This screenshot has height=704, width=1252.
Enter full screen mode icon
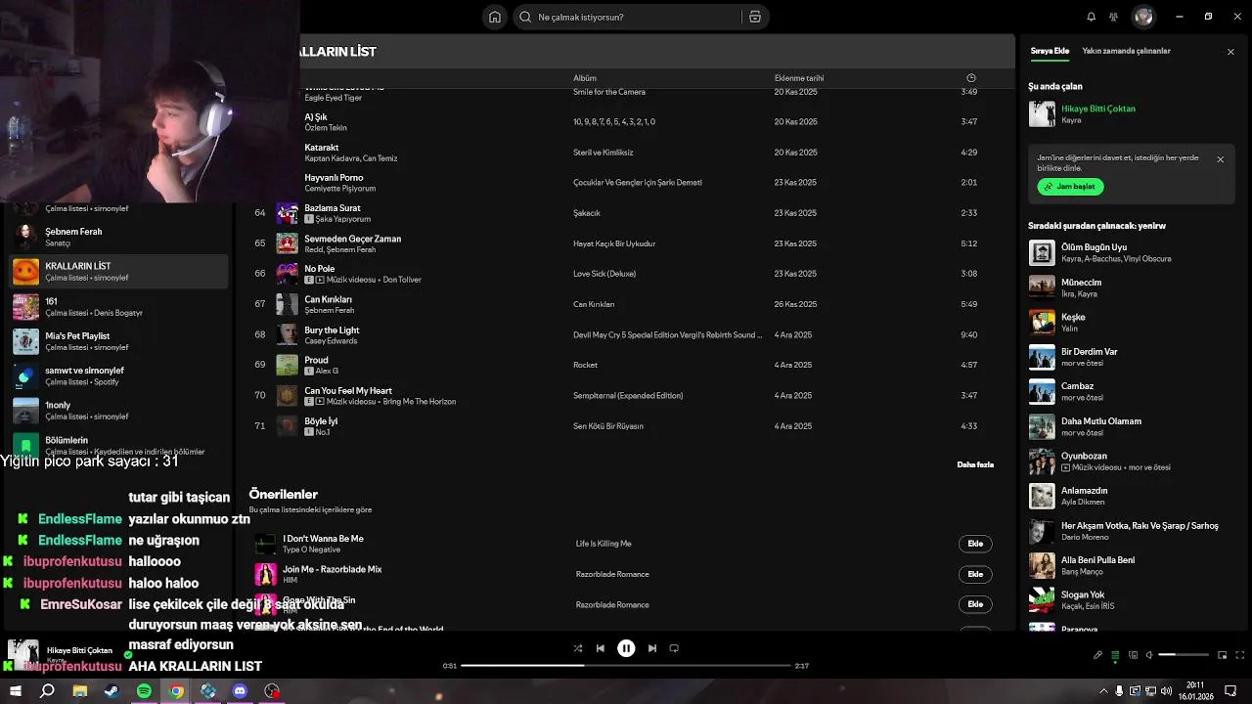point(1239,655)
